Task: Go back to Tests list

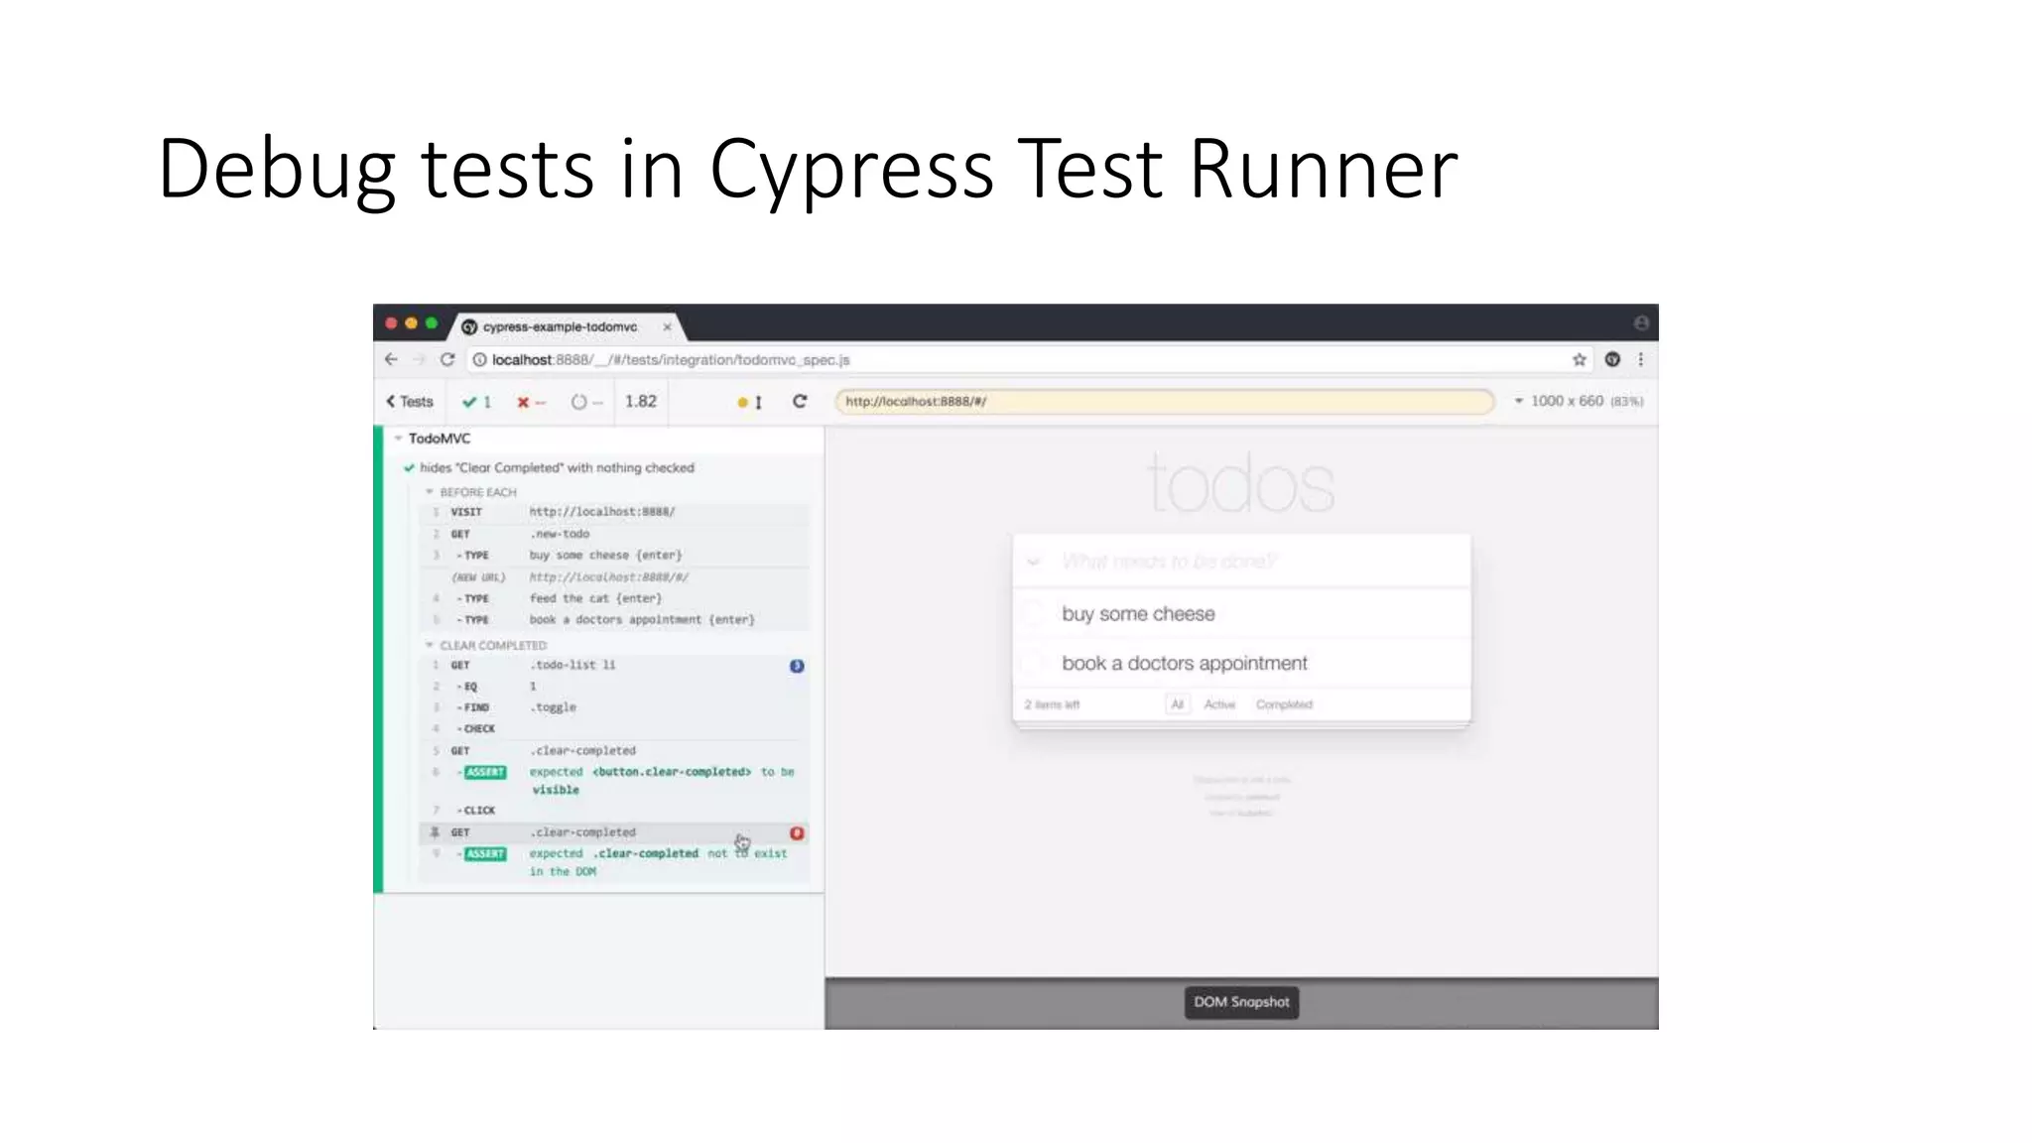Action: coord(410,401)
